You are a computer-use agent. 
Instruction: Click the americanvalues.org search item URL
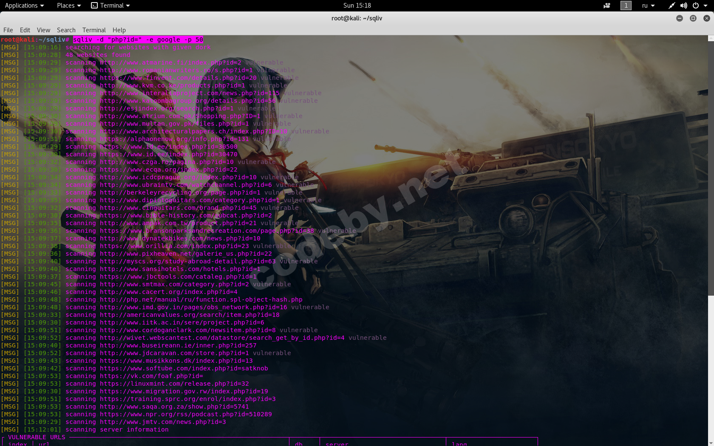click(x=190, y=315)
